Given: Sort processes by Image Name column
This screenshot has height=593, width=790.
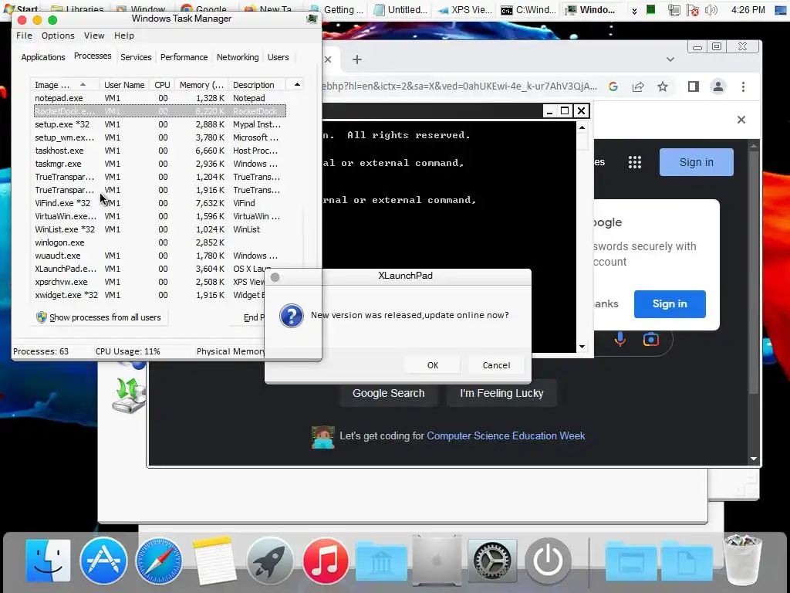Looking at the screenshot, I should pos(66,85).
